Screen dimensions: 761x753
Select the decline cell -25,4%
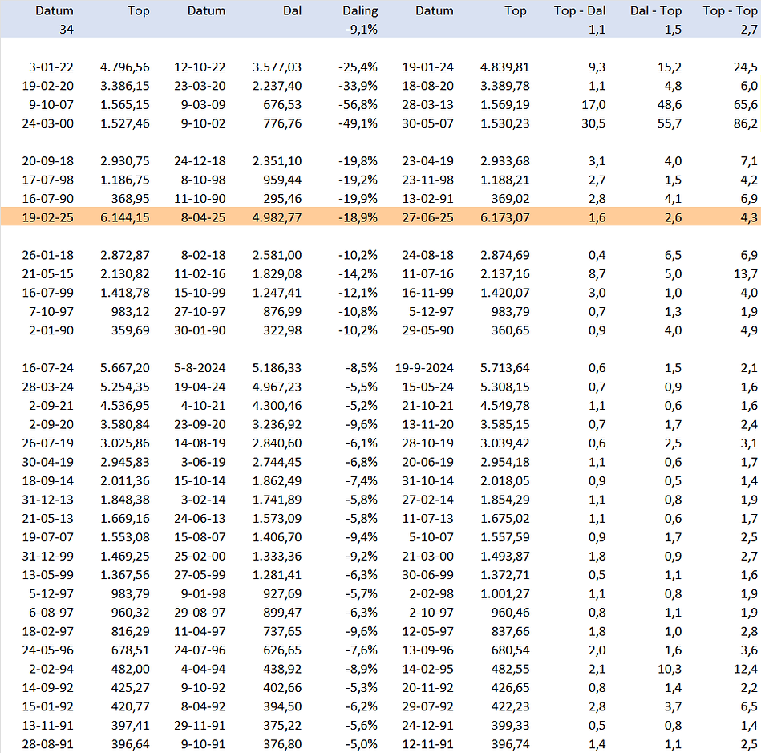(358, 67)
